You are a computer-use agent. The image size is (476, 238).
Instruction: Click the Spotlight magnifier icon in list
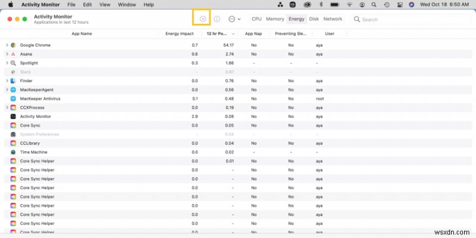pyautogui.click(x=13, y=63)
